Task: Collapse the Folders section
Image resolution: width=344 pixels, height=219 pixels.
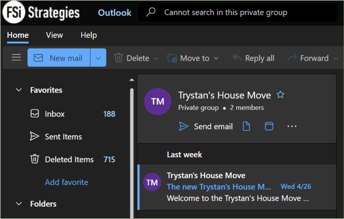Action: (x=19, y=203)
